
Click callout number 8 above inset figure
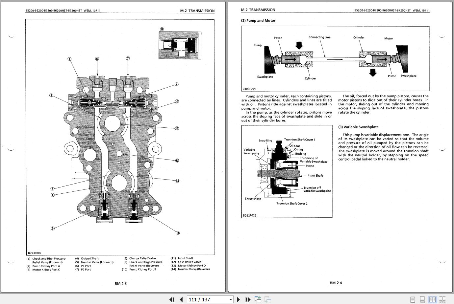coord(162,29)
